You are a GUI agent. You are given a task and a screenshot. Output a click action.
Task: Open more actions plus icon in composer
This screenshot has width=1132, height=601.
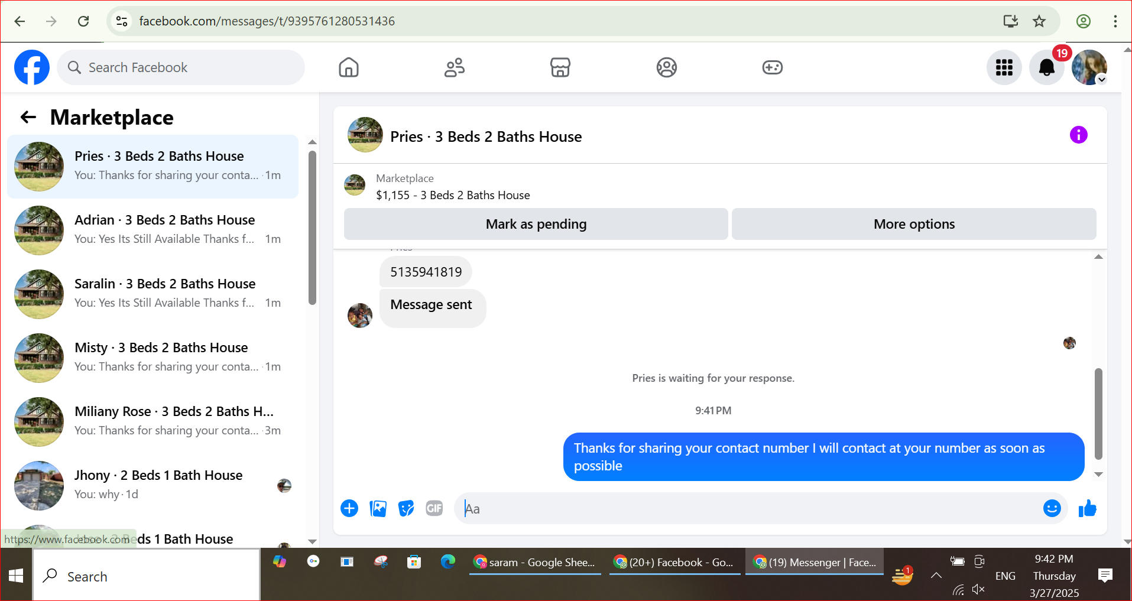(x=349, y=508)
